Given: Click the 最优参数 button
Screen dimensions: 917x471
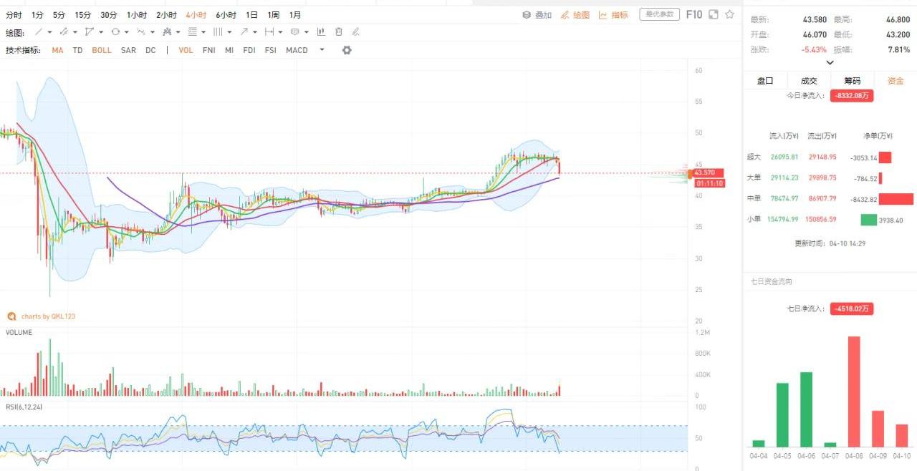Looking at the screenshot, I should pyautogui.click(x=659, y=14).
